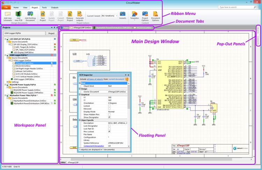Click the Editor tab at bottom

point(63,162)
